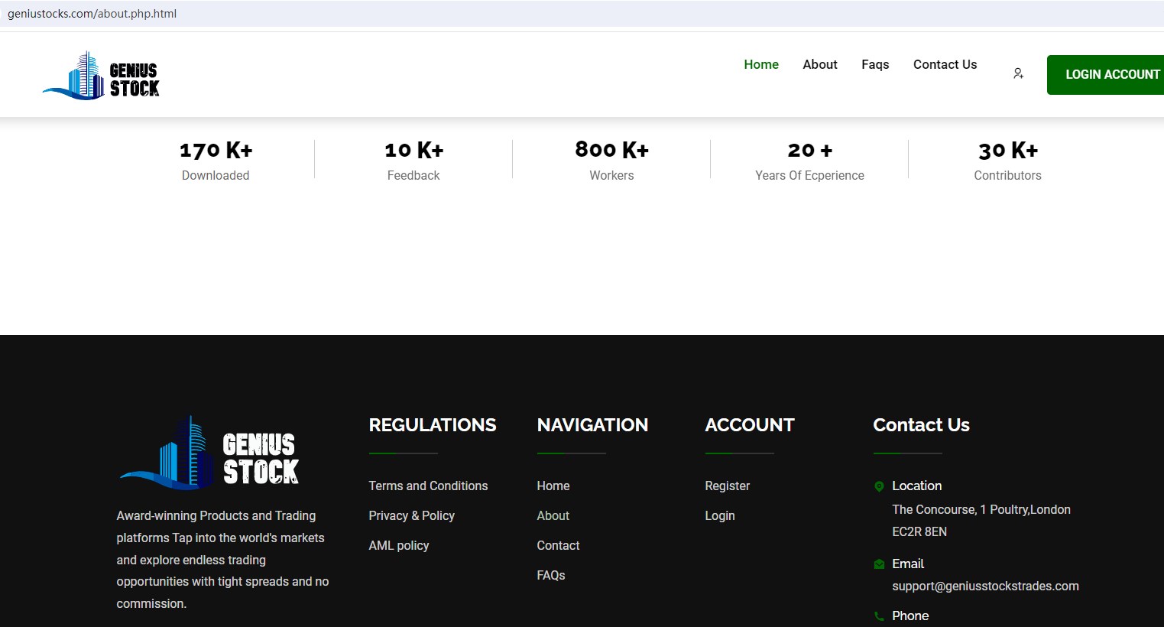
Task: Open Terms and Conditions link
Action: coord(428,486)
